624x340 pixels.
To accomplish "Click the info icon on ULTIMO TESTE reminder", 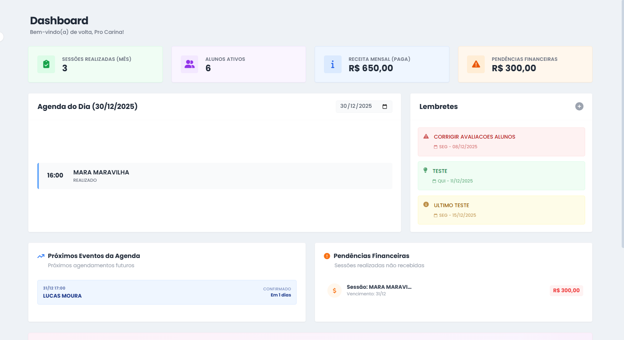I will 426,204.
